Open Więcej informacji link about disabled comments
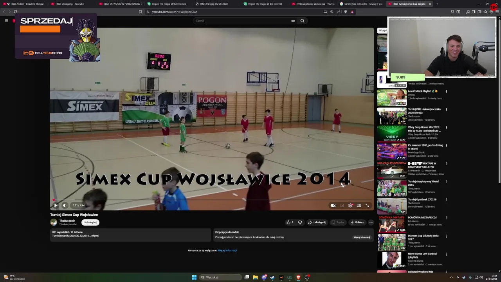 (x=227, y=250)
